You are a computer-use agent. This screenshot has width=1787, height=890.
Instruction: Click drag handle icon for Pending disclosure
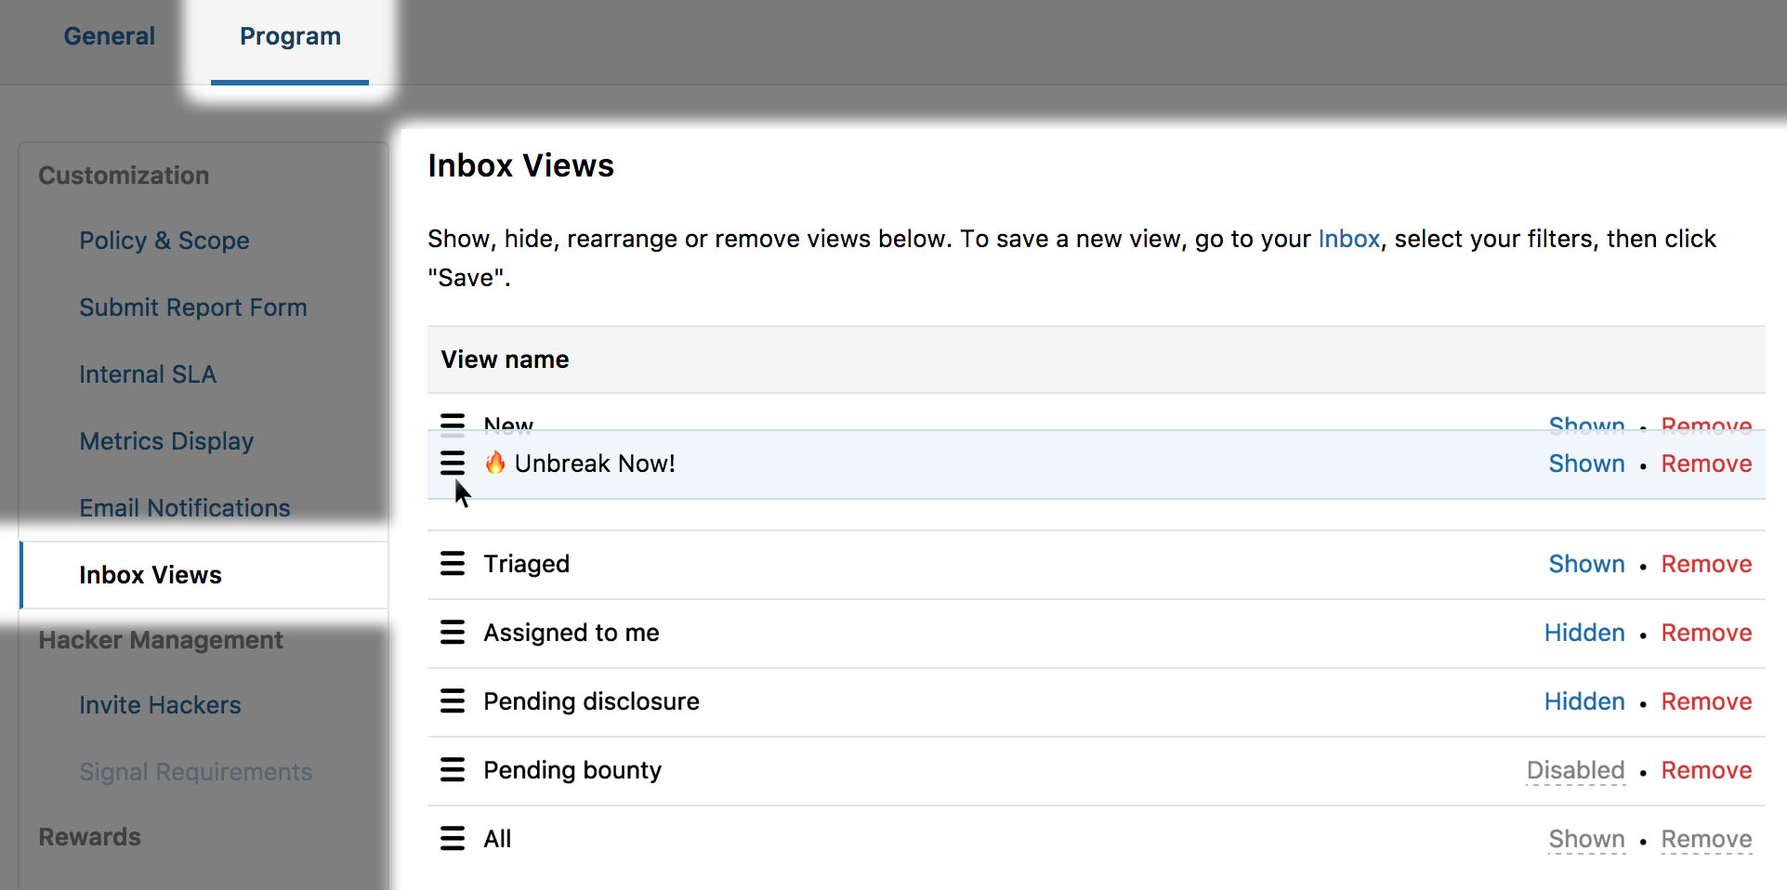pyautogui.click(x=453, y=700)
